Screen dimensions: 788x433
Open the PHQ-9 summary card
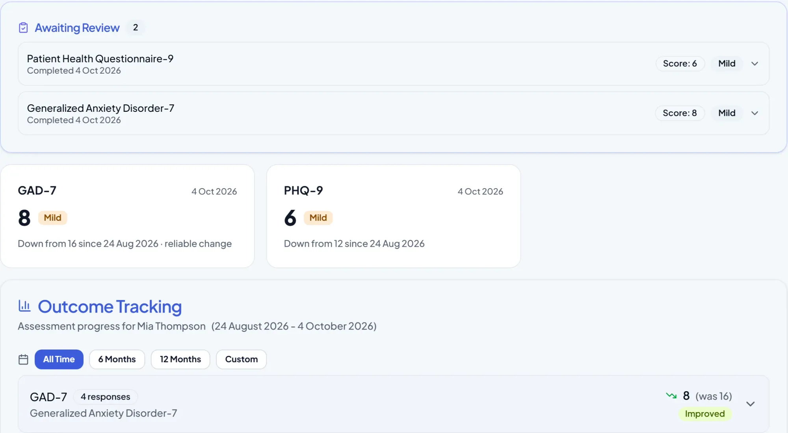pos(394,216)
